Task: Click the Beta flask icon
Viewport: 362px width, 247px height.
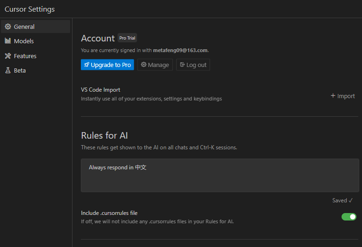Action: 8,70
